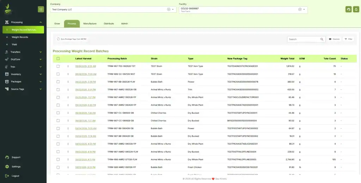Check the BK10201000001S0000000004 row checkbox
This screenshot has width=361, height=183.
click(58, 120)
